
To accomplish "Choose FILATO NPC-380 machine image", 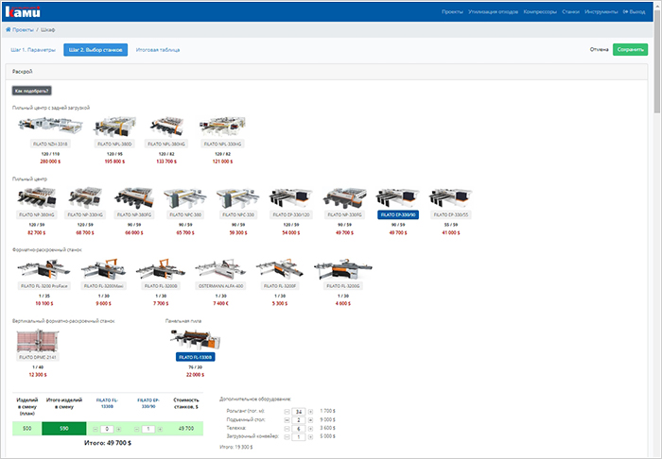I will point(185,197).
